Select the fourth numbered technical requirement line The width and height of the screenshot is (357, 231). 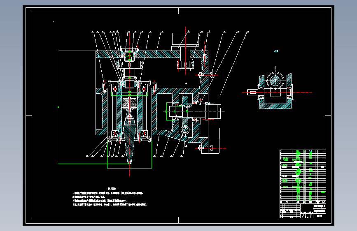pyautogui.click(x=110, y=205)
